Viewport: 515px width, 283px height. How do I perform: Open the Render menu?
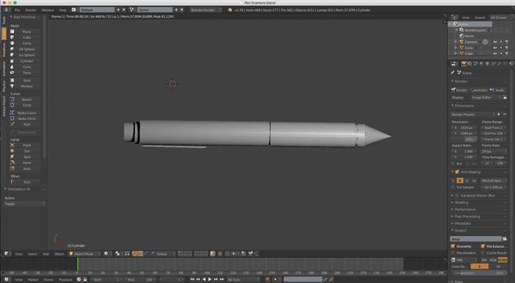click(x=31, y=10)
